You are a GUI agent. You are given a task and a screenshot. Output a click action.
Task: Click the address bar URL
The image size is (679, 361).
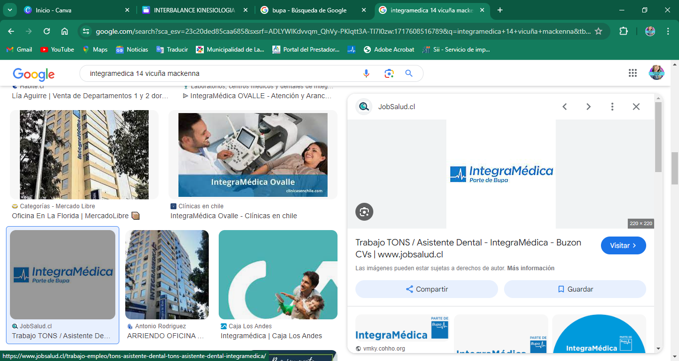(343, 31)
